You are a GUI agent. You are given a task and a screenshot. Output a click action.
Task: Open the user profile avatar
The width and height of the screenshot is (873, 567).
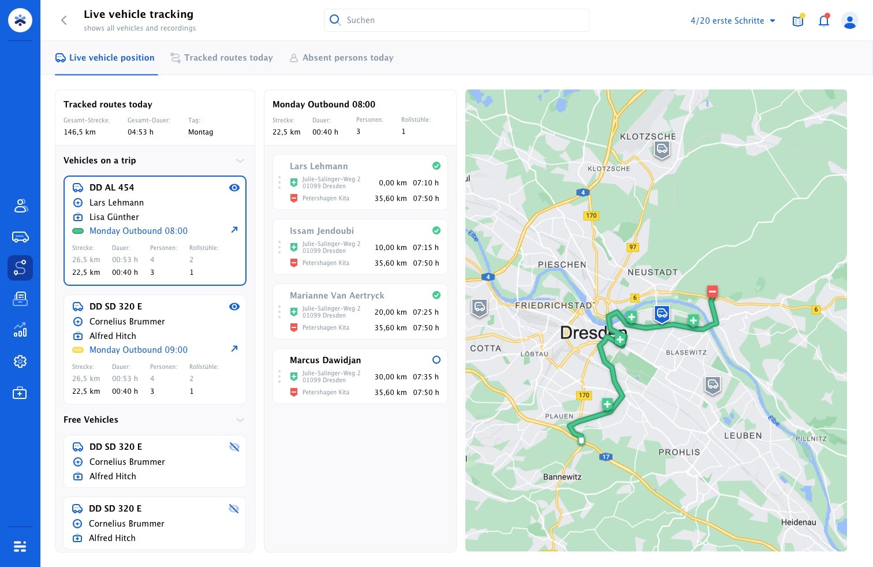point(849,21)
